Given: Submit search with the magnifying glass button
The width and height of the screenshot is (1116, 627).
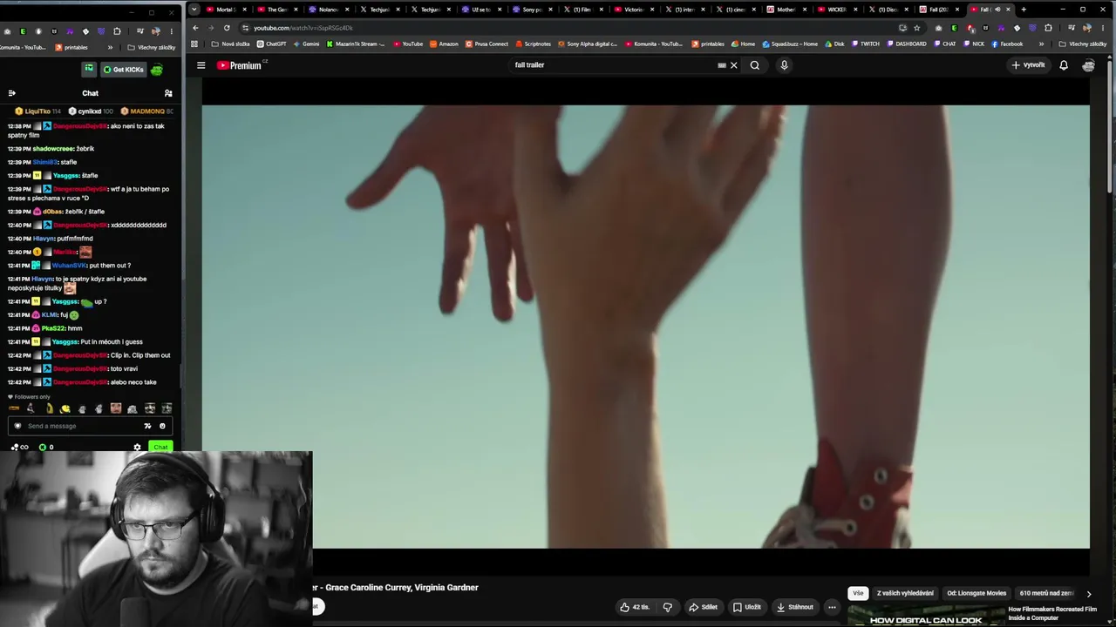Looking at the screenshot, I should 755,65.
